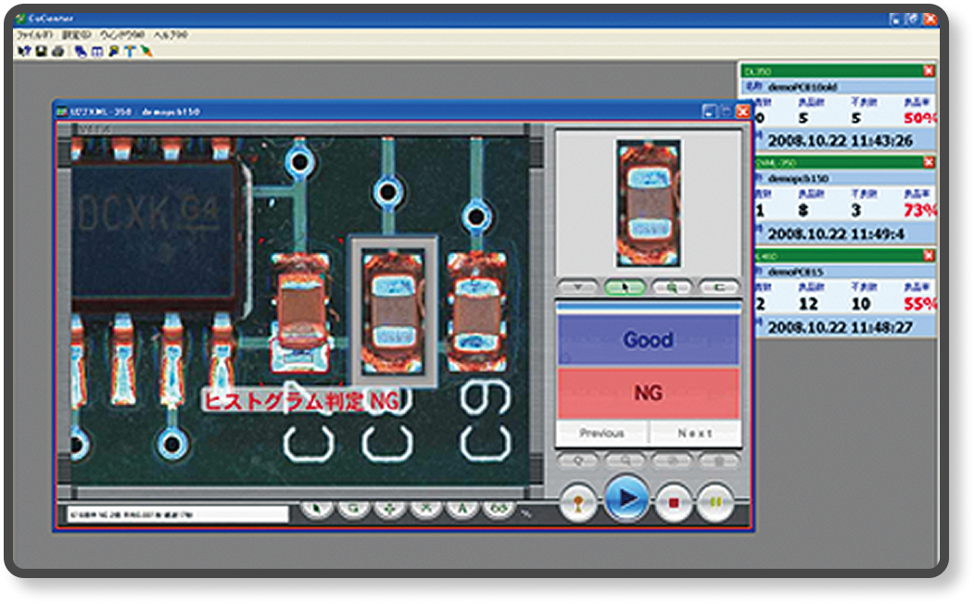Toggle the green highlighted pointer mode button
This screenshot has height=604, width=975.
click(625, 287)
